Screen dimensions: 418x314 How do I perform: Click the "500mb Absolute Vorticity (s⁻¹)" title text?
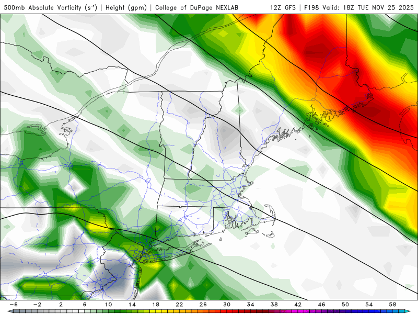50,8
